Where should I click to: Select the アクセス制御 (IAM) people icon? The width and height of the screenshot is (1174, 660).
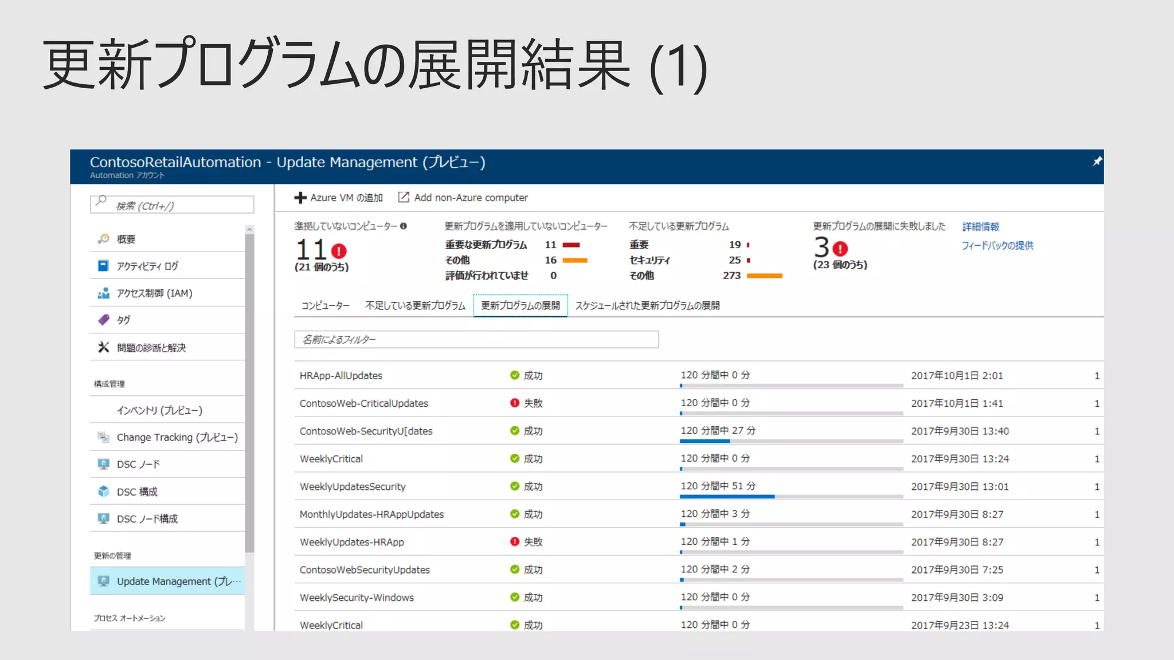coord(103,293)
